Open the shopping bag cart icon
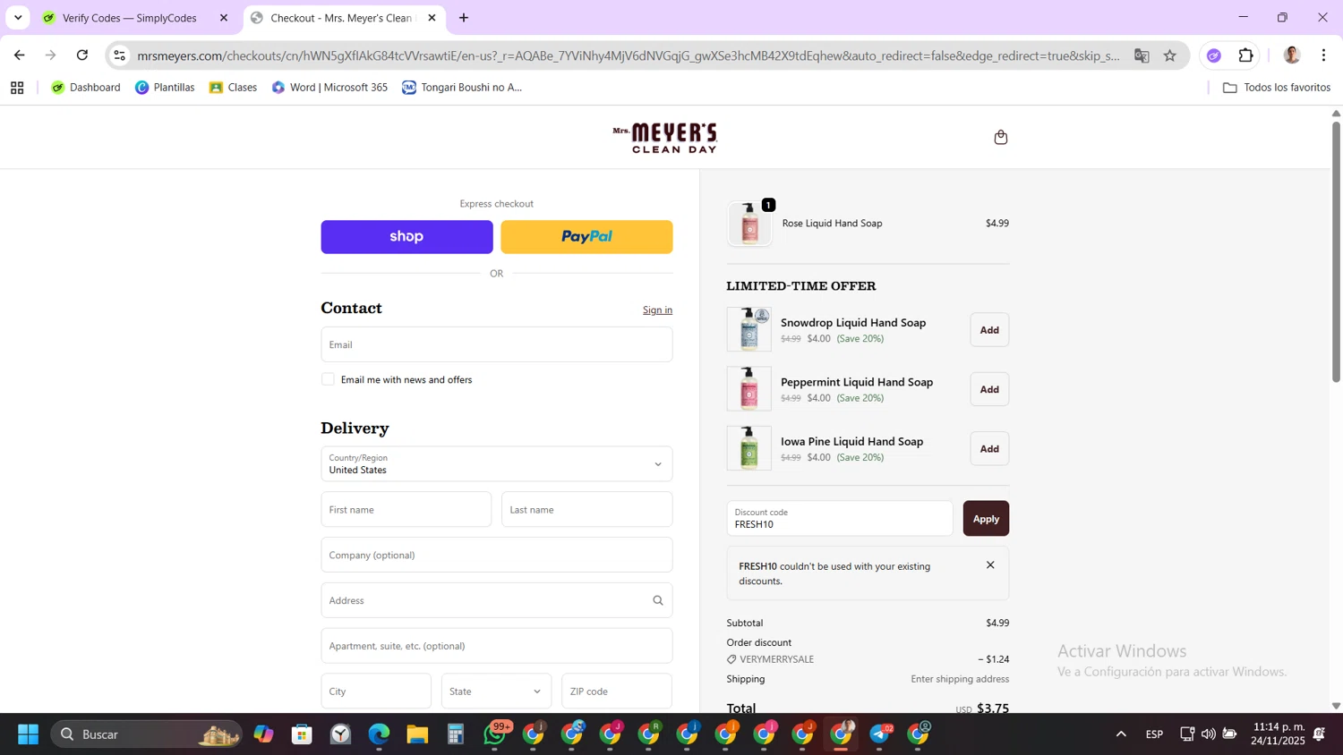This screenshot has height=755, width=1343. (x=1000, y=137)
